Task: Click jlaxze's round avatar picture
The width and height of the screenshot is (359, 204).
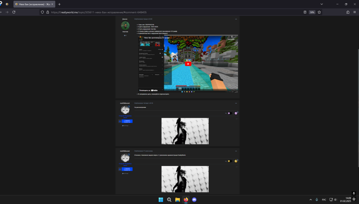Action: (x=125, y=25)
